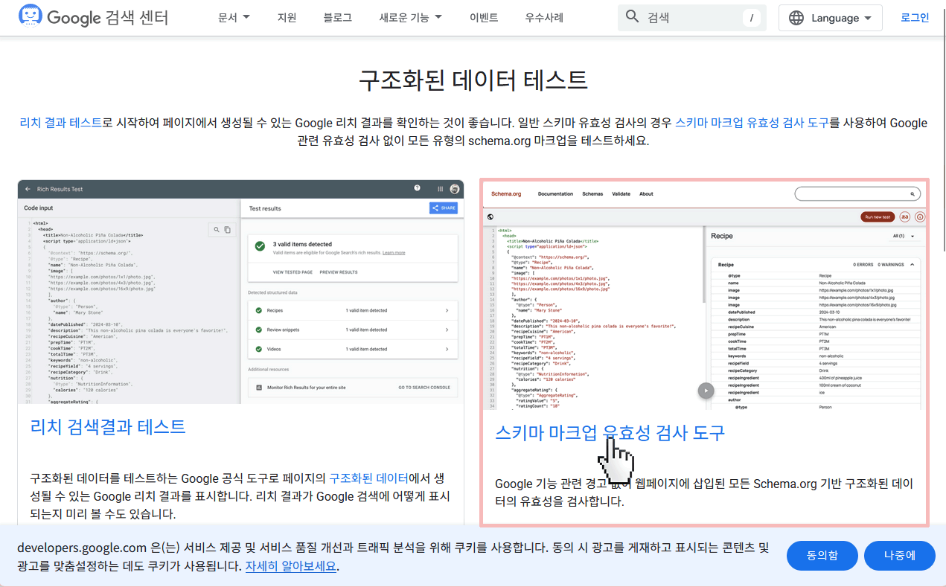Click the 스키마 마크업 유효성 검사 도구 heading link
The image size is (946, 587).
coord(610,432)
